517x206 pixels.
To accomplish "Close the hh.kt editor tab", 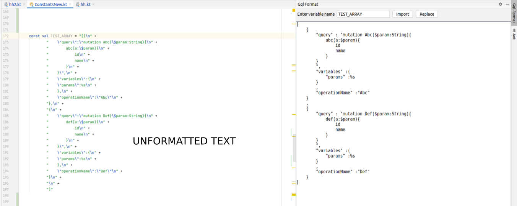I will [x=94, y=4].
